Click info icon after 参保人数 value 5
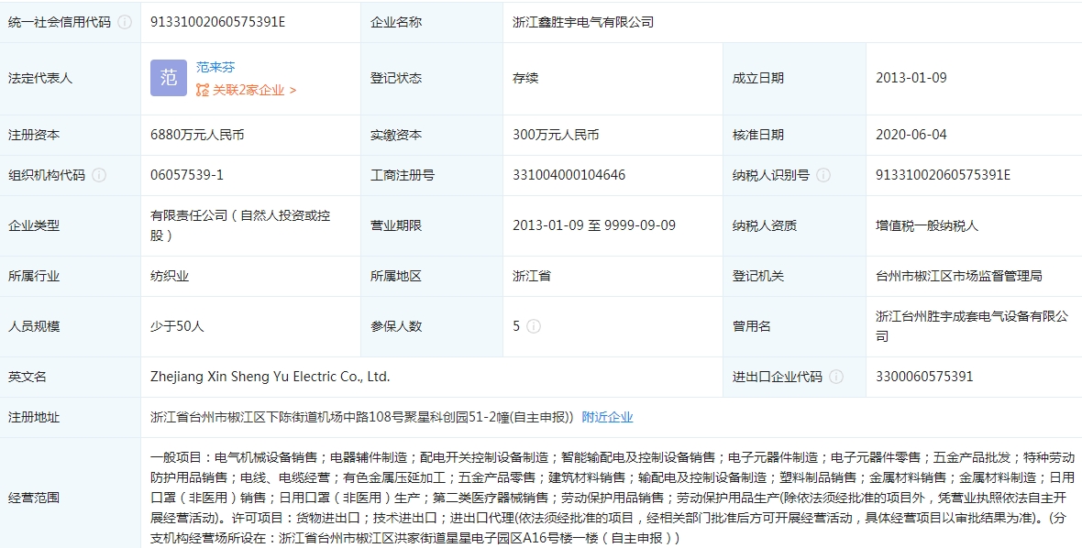1082x548 pixels. coord(534,326)
